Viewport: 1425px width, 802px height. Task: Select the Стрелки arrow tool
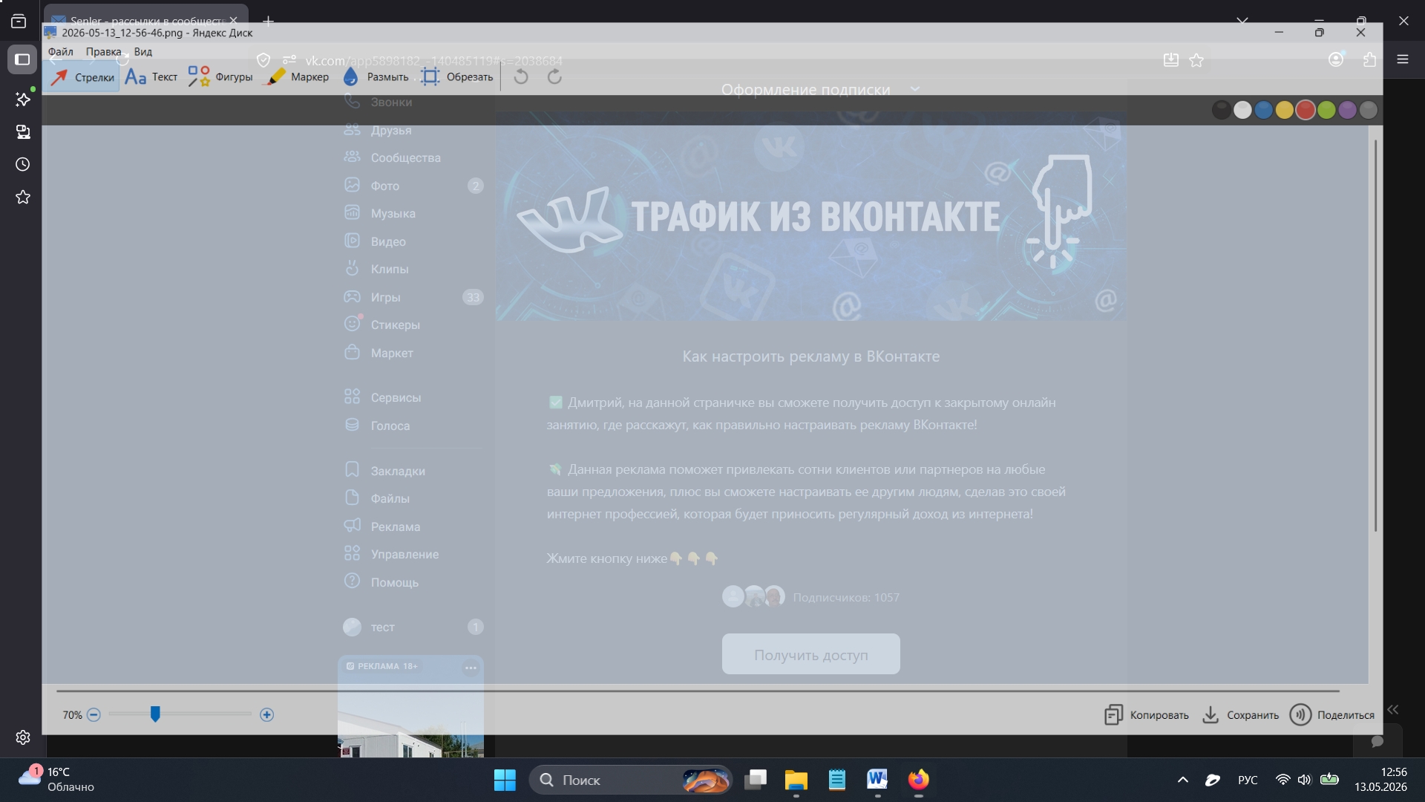click(x=82, y=77)
